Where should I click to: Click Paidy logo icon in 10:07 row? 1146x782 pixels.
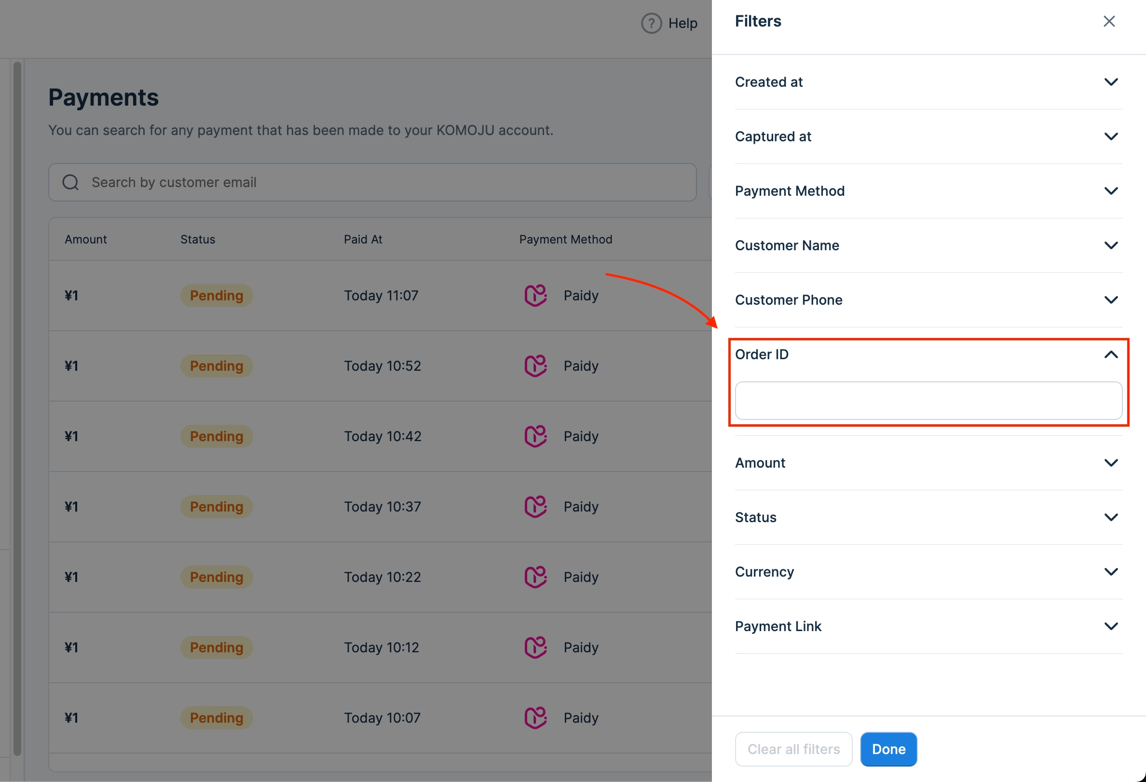click(x=535, y=718)
